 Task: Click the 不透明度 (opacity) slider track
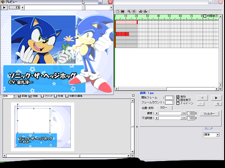[170, 118]
